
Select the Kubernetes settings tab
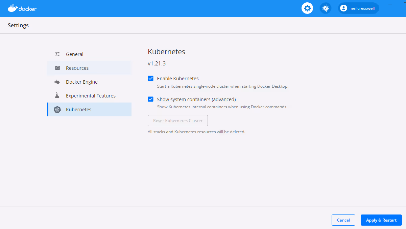[89, 110]
